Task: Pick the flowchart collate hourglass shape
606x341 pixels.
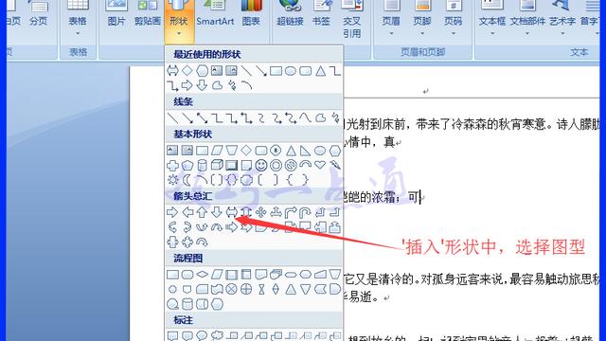Action: click(x=261, y=289)
